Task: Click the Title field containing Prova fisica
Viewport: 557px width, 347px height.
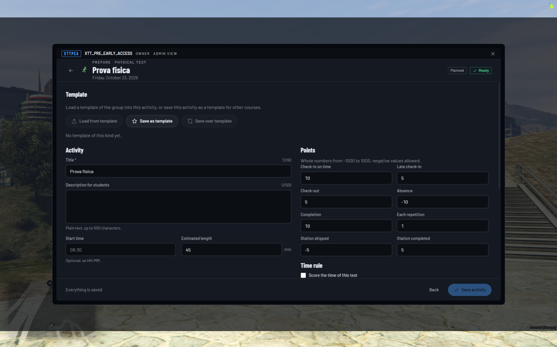Action: pyautogui.click(x=179, y=171)
